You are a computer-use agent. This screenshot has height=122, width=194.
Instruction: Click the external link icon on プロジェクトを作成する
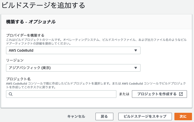coord(181,94)
